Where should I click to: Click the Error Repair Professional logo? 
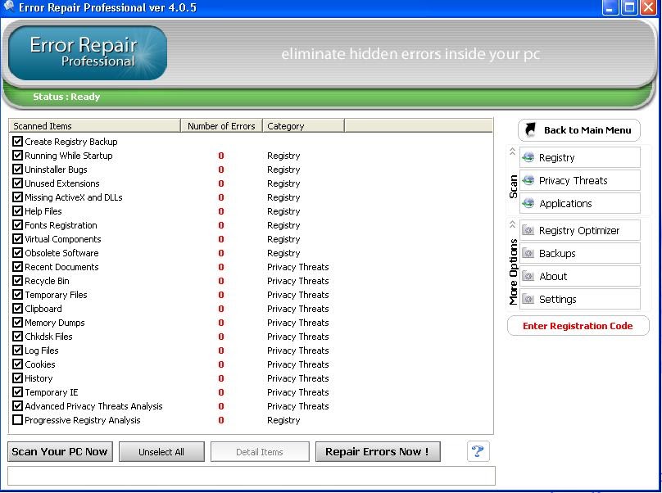(88, 52)
